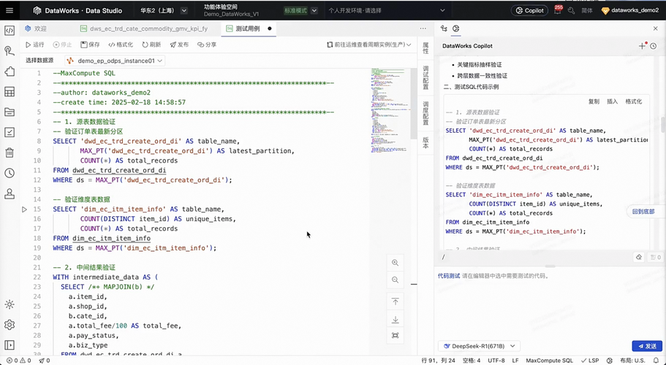Screen dimensions: 666x365
Task: Open the 调度配置 side tab
Action: (425, 113)
